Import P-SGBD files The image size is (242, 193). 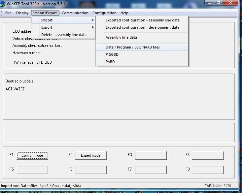tap(112, 54)
